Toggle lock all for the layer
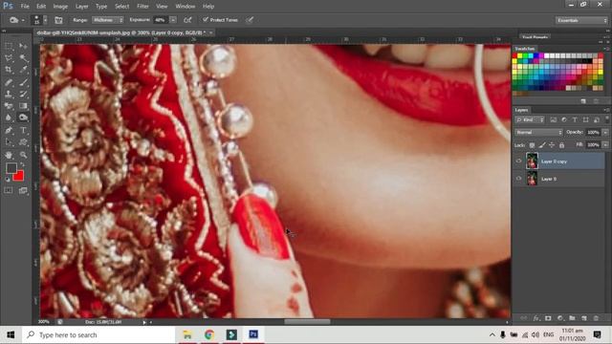Viewport: 612px width, 344px height. point(561,145)
